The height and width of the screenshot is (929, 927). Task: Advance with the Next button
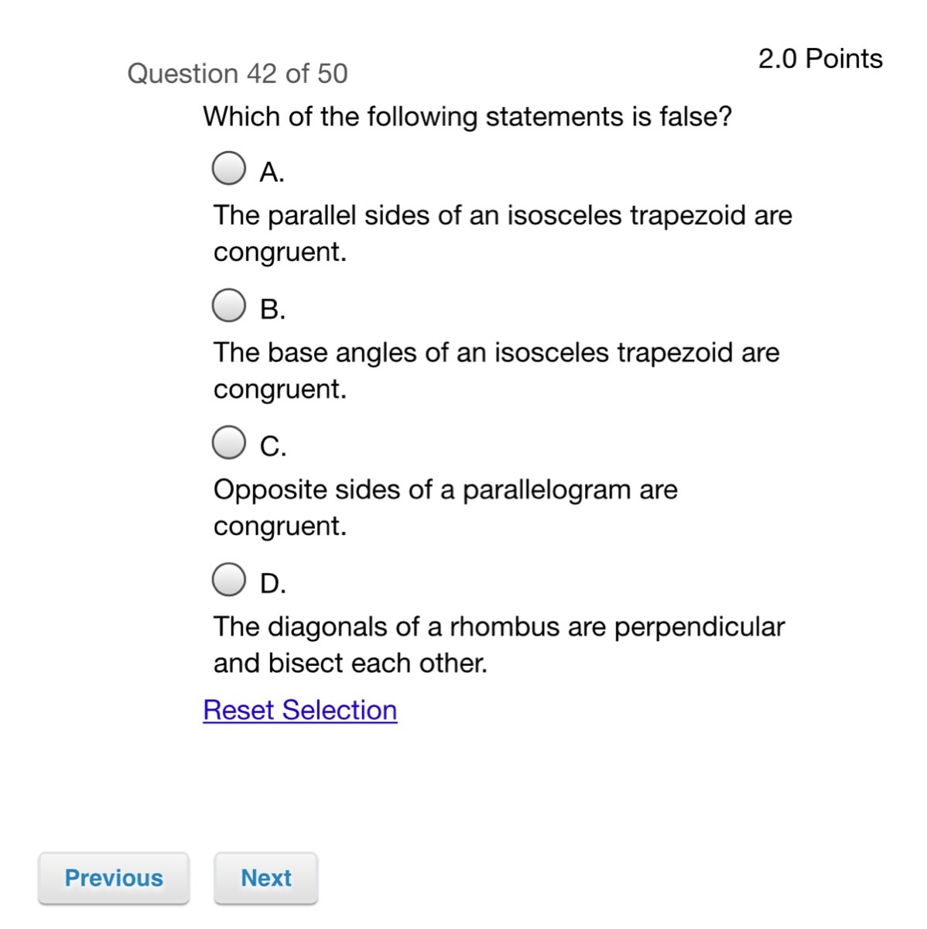pos(266,878)
